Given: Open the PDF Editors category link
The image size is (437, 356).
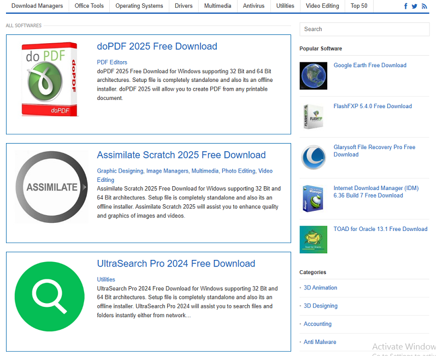Looking at the screenshot, I should [x=112, y=62].
